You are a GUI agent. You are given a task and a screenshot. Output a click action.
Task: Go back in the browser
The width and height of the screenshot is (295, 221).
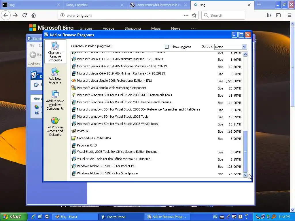[x=6, y=16]
